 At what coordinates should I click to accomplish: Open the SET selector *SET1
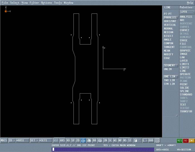pos(45,141)
